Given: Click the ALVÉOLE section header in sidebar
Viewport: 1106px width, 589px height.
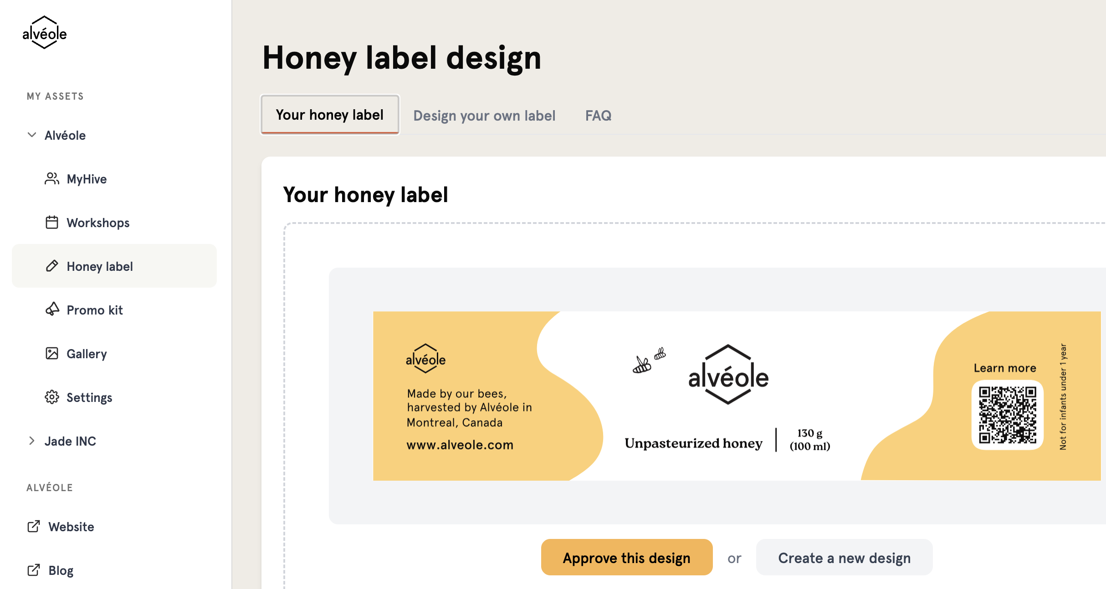Looking at the screenshot, I should [50, 487].
